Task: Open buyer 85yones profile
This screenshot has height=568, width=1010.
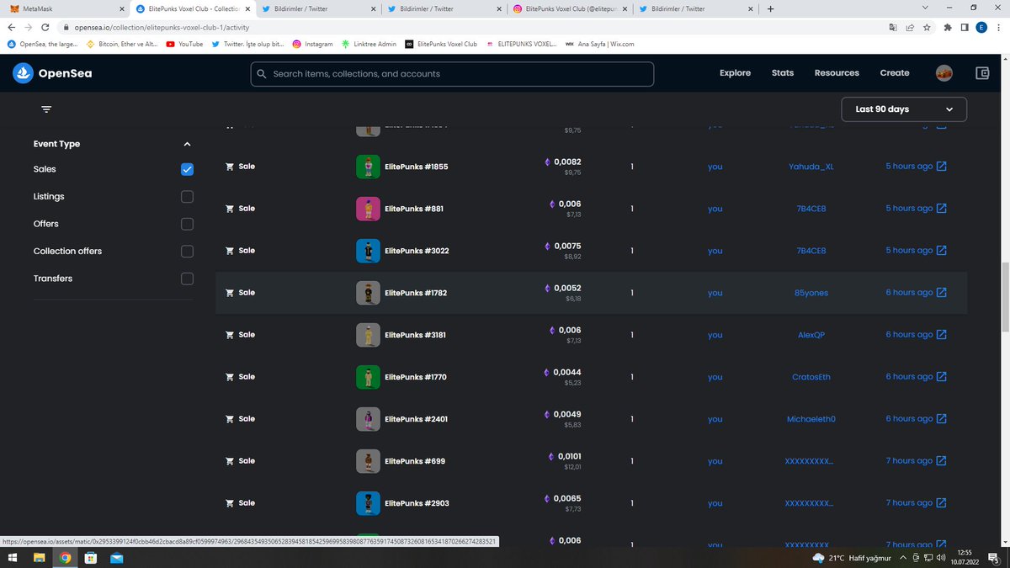Action: coord(811,293)
